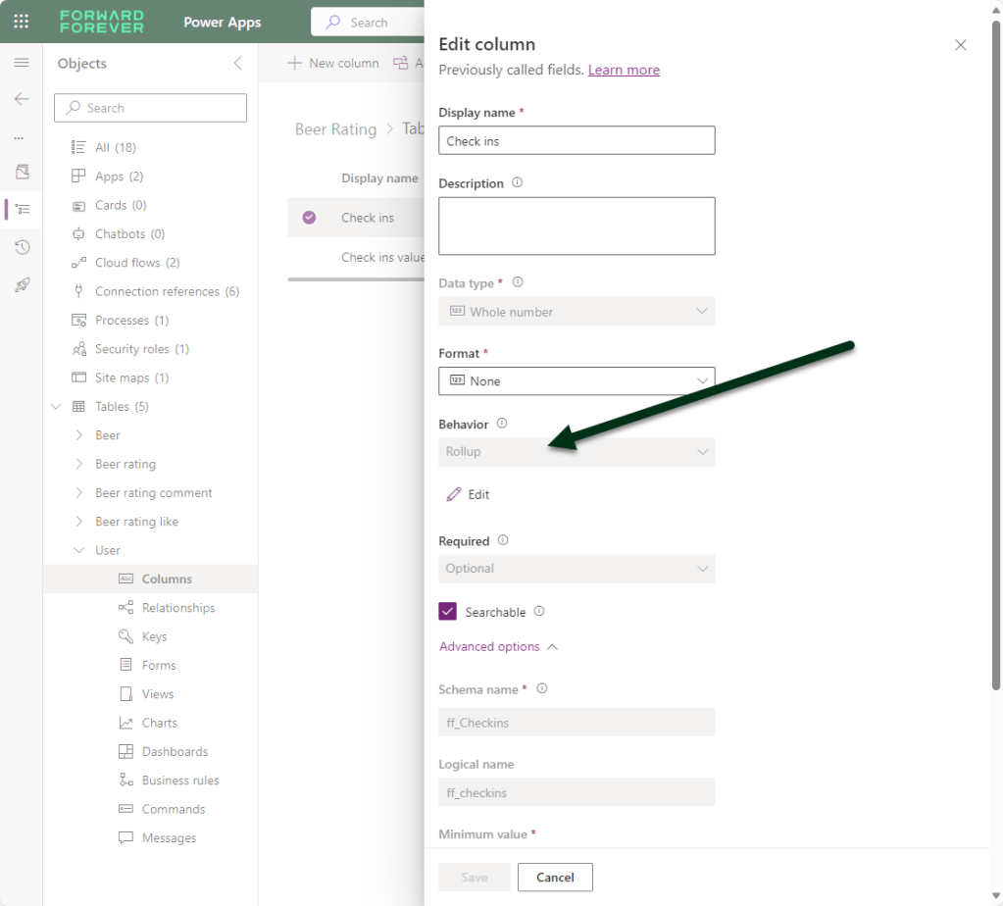Click the rocket publish icon in left rail
This screenshot has height=906, width=1003.
click(x=22, y=285)
